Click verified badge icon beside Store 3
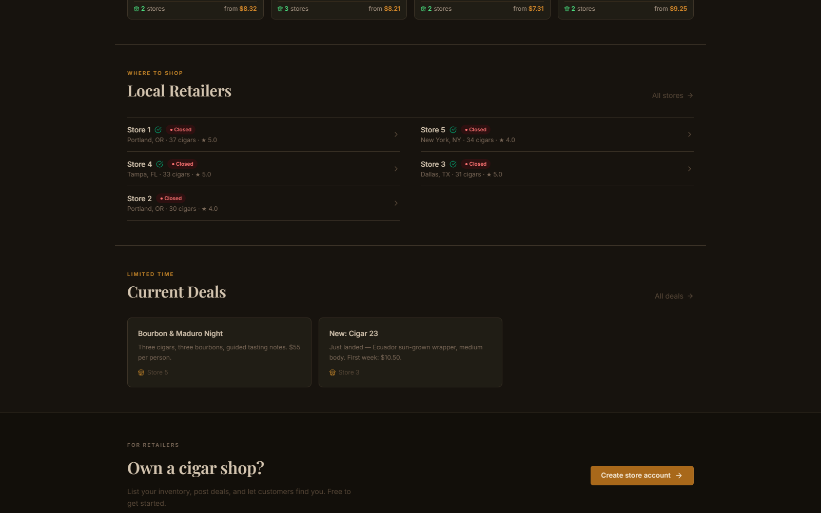 453,164
